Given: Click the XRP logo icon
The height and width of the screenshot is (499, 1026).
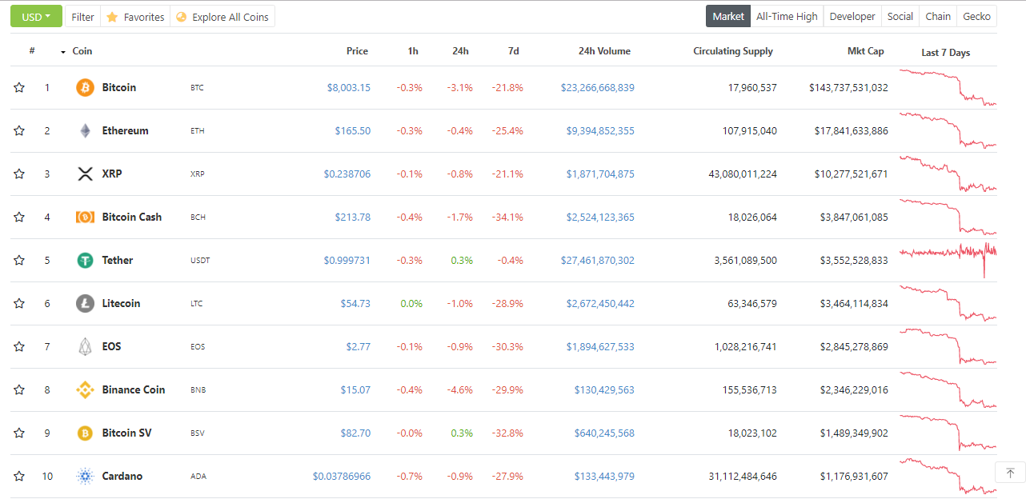Looking at the screenshot, I should click(85, 174).
